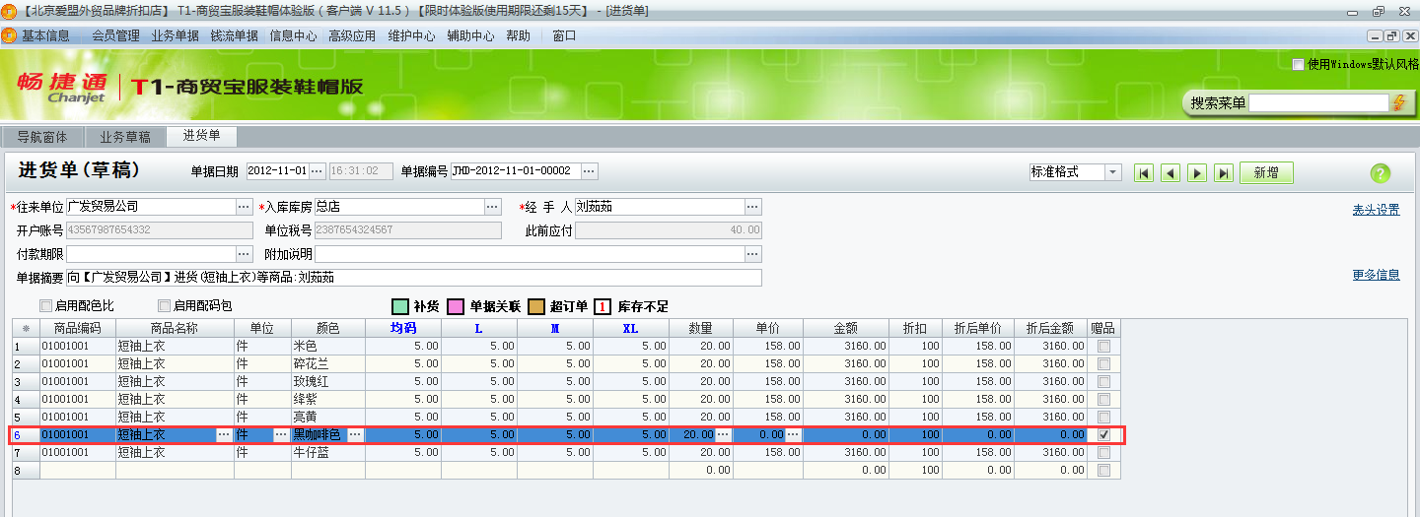This screenshot has width=1420, height=517.
Task: Click the green help question mark icon
Action: pyautogui.click(x=1381, y=173)
